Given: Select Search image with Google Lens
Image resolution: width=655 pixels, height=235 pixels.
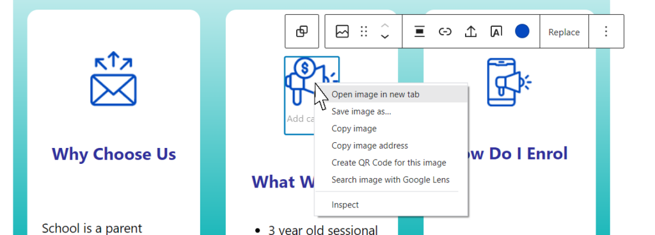Looking at the screenshot, I should coord(391,180).
